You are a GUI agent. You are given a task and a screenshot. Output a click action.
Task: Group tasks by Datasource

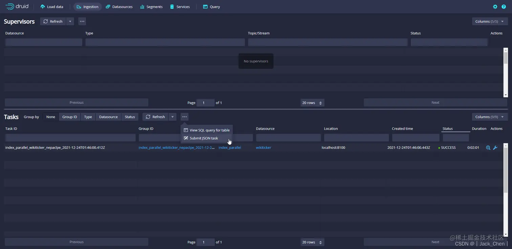pyautogui.click(x=108, y=117)
